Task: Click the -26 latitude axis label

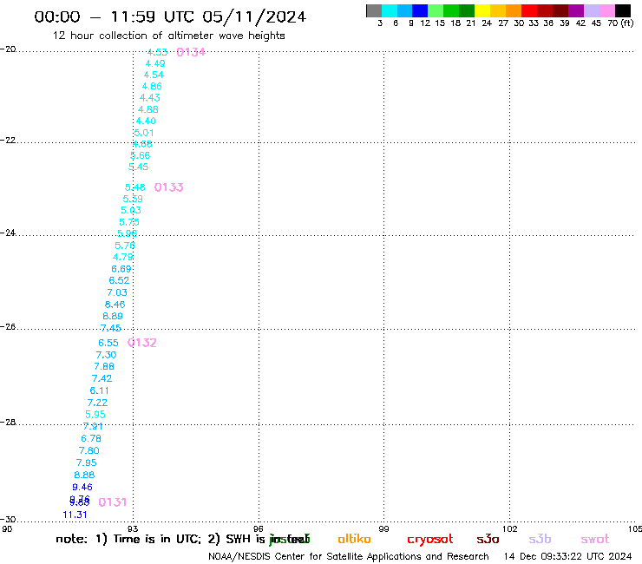Action: point(8,326)
